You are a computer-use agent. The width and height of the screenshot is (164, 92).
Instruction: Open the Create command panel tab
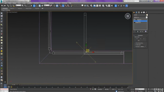pos(134,13)
